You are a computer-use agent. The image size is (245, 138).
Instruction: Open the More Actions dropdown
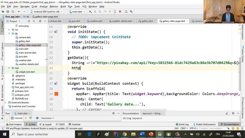(47, 118)
